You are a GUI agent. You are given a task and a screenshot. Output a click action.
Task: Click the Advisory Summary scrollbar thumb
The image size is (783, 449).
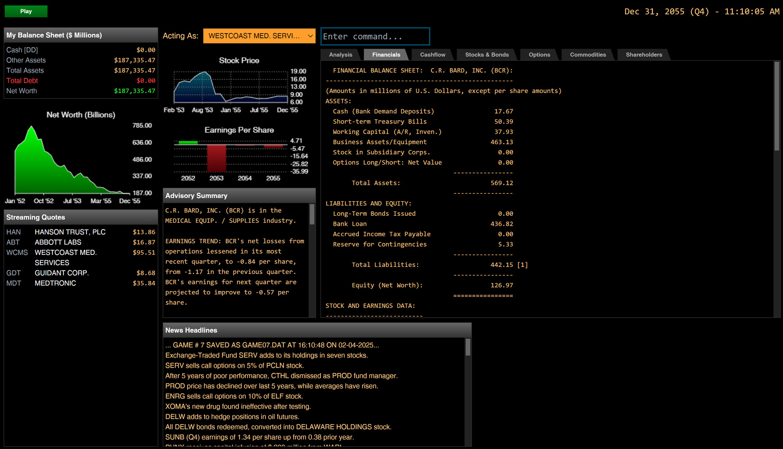click(x=312, y=215)
